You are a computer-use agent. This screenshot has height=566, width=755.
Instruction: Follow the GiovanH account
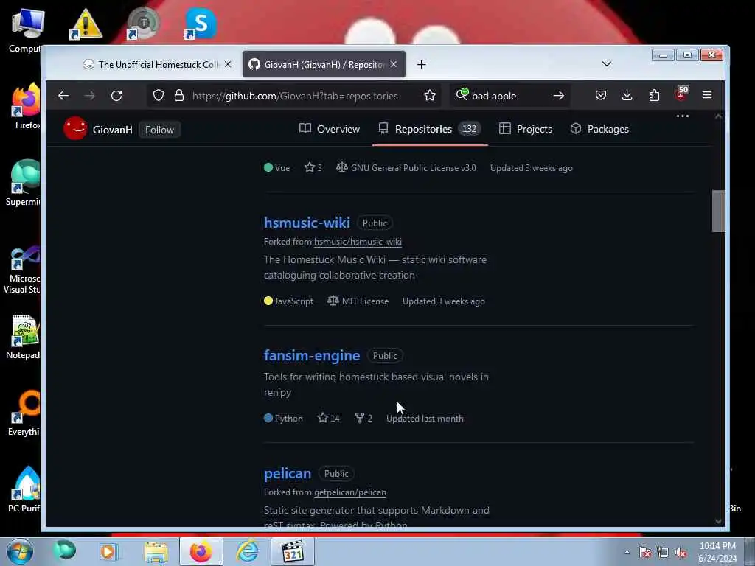(159, 130)
